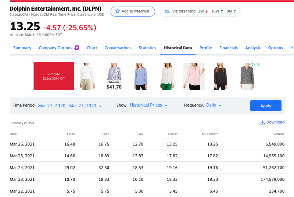Viewport: 294px width, 197px height.
Task: Click the -4.57 (-25.65%) price change
Action: click(x=70, y=28)
